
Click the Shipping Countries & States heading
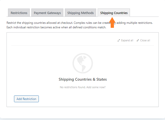click(x=83, y=79)
